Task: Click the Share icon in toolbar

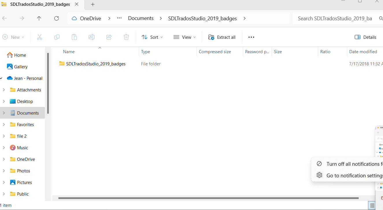Action: 109,37
